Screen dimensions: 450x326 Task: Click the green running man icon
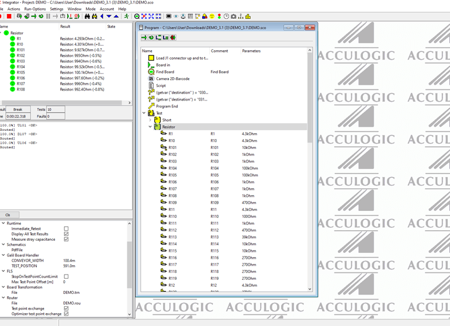coord(126,16)
